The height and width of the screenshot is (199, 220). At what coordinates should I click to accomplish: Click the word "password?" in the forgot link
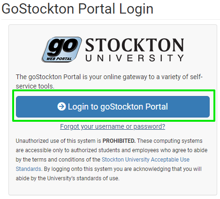pyautogui.click(x=149, y=126)
